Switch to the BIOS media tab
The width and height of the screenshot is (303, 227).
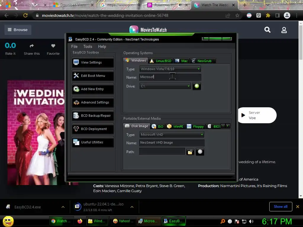click(214, 127)
